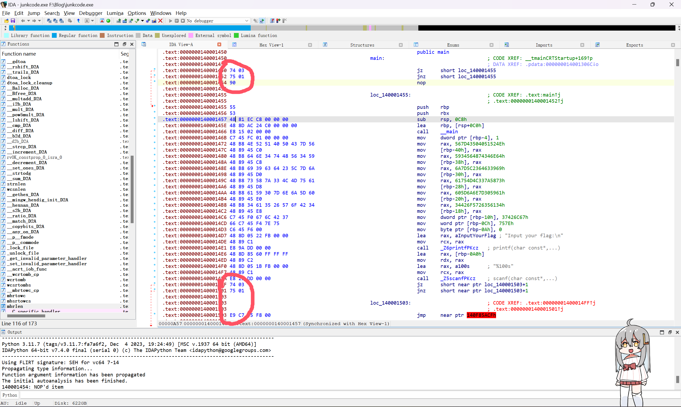Pause the process with the pause button

pos(177,21)
